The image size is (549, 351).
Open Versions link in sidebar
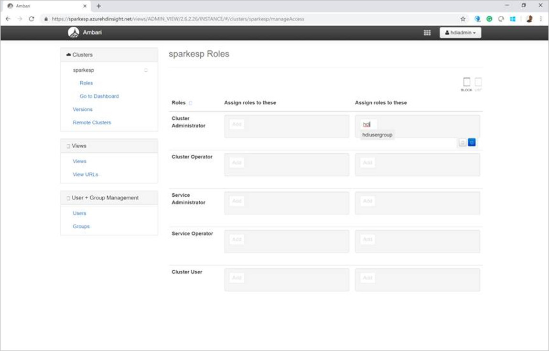coord(83,109)
